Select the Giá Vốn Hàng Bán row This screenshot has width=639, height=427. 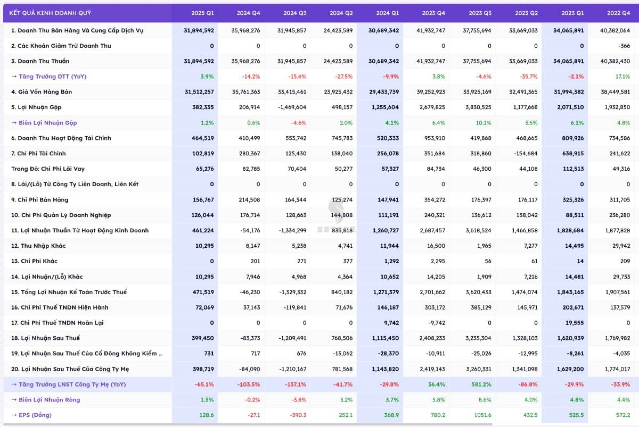point(42,92)
